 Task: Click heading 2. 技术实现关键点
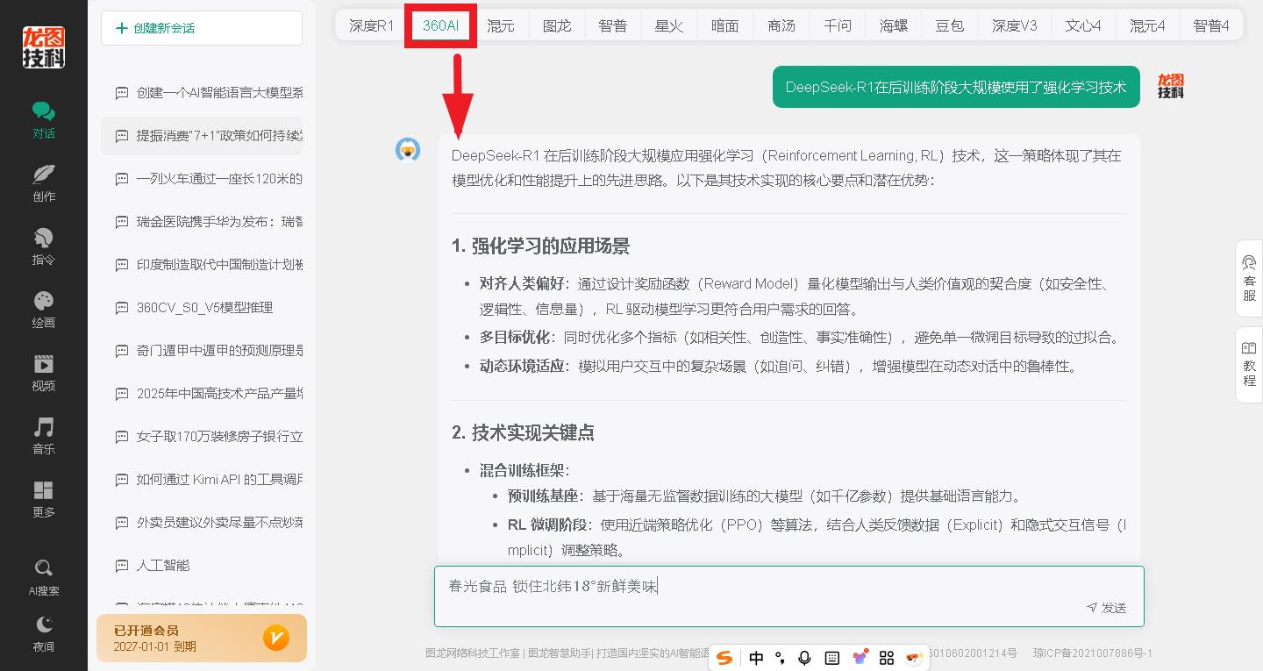coord(523,432)
